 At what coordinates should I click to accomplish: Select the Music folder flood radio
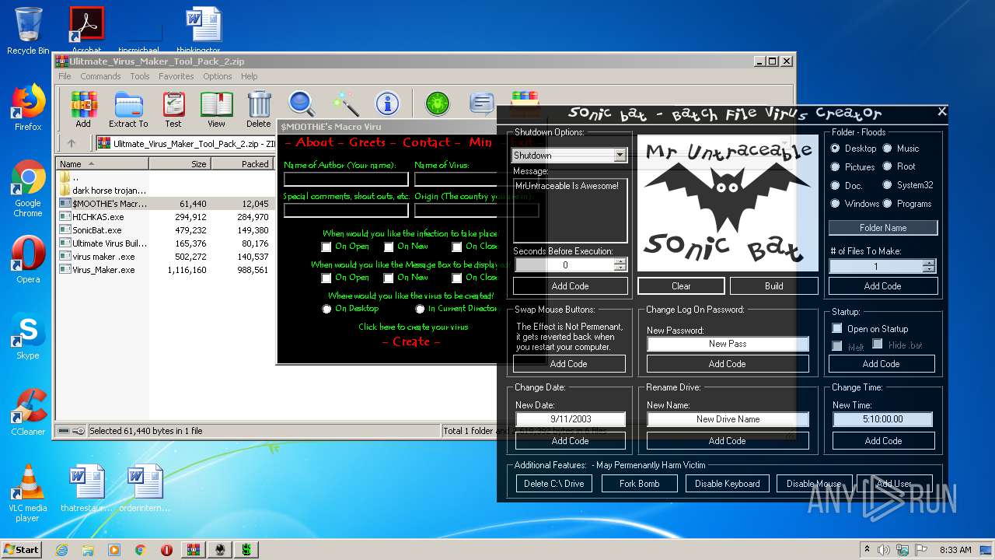coord(887,149)
